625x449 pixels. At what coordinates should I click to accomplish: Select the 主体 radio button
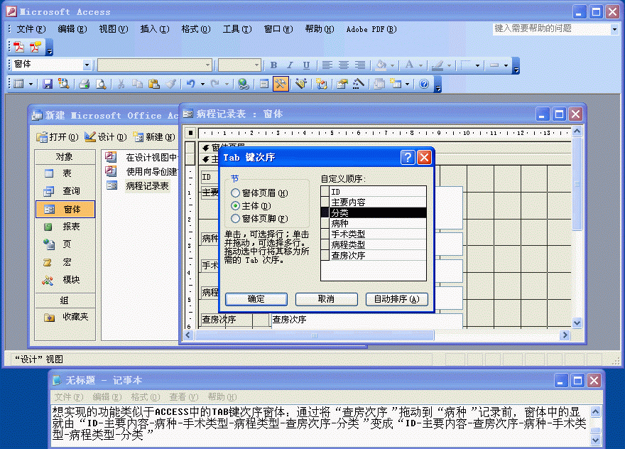[x=236, y=206]
